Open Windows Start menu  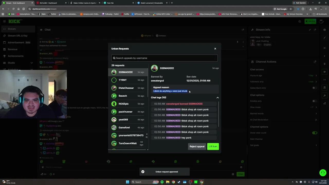[127, 182]
